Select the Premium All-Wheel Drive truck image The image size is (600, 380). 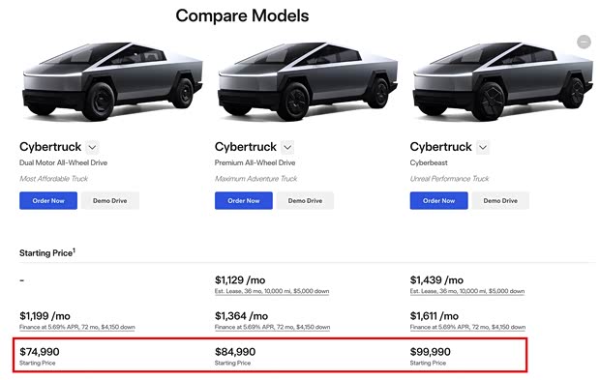pyautogui.click(x=308, y=81)
